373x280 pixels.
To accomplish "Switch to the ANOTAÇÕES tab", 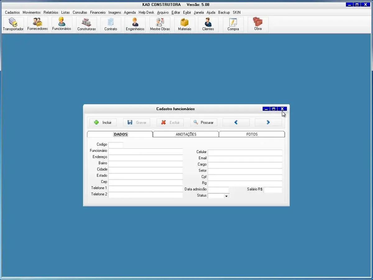I will tap(186, 134).
